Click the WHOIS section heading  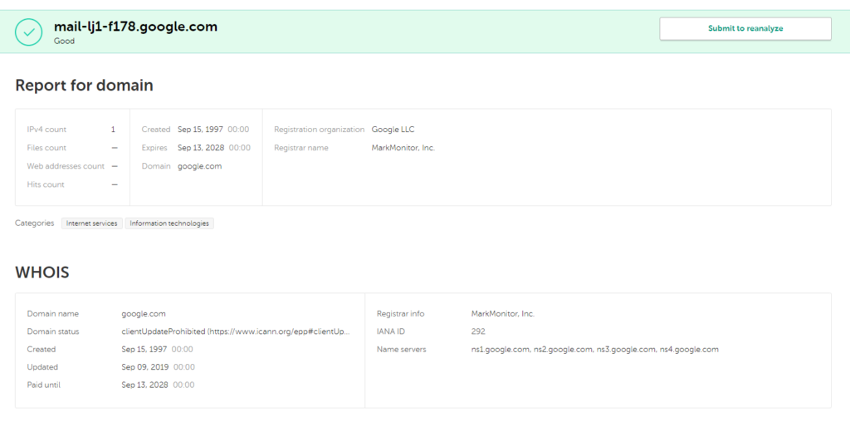click(42, 272)
